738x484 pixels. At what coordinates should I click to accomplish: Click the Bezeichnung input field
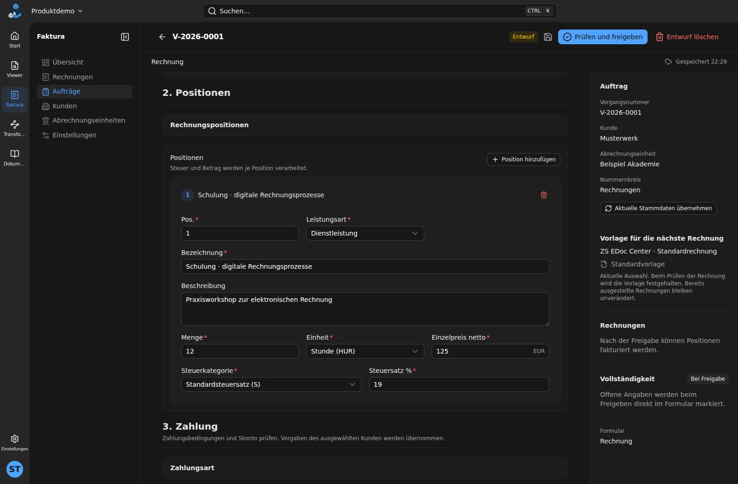pyautogui.click(x=365, y=266)
